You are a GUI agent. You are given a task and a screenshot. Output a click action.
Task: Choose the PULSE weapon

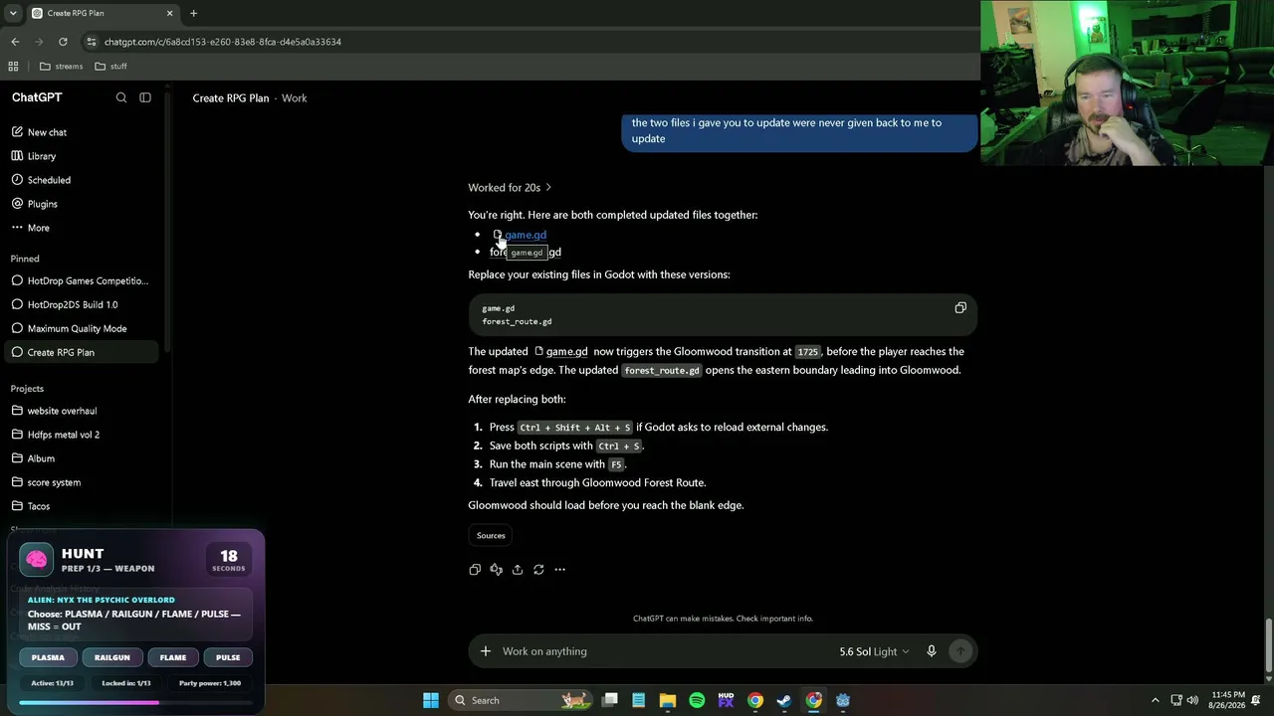(228, 657)
